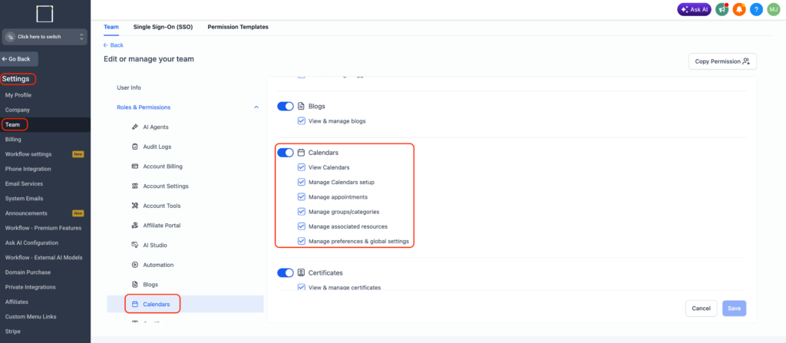Open Workflow - External AI Models
786x343 pixels.
[44, 258]
